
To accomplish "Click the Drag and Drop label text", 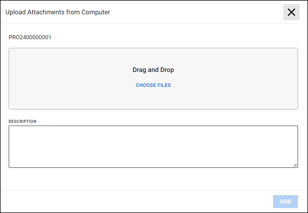I will click(153, 70).
